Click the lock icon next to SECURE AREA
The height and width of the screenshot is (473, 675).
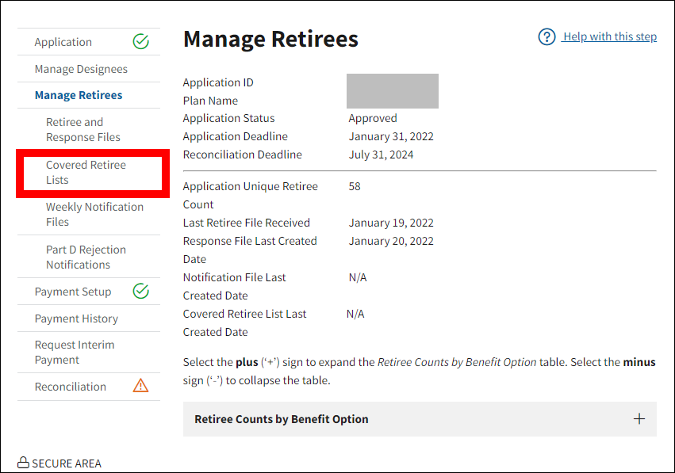[23, 463]
